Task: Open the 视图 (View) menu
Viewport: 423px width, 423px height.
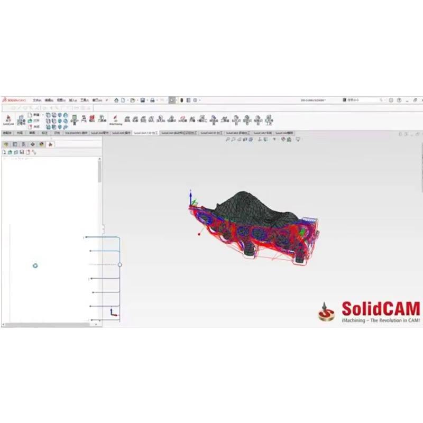Action: pyautogui.click(x=61, y=100)
